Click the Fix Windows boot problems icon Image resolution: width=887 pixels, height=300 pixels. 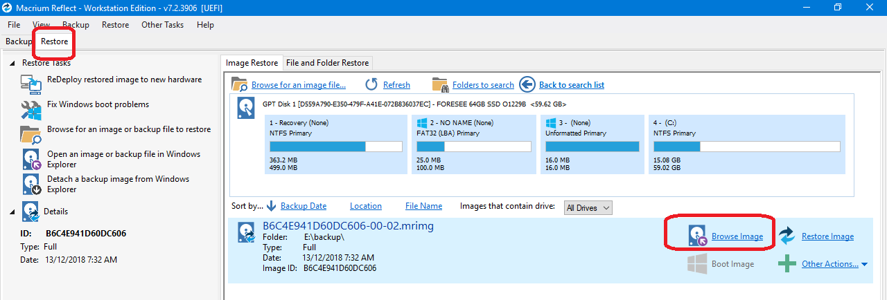[x=31, y=110]
